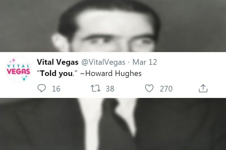Image resolution: width=226 pixels, height=150 pixels.
Task: Open the Mar 12 timestamp link
Action: [145, 62]
